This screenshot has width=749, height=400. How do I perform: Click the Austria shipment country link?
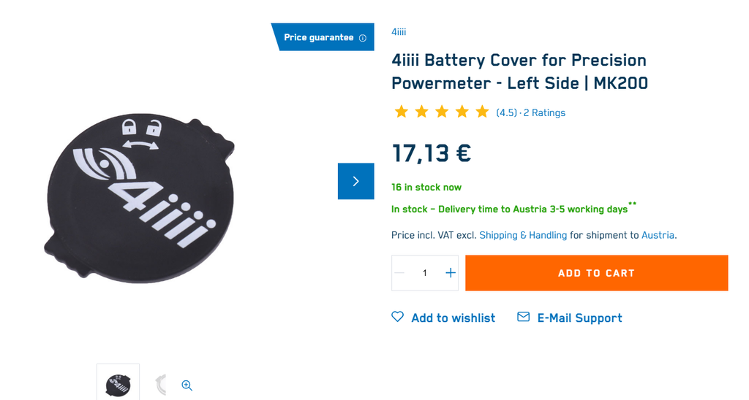click(x=658, y=235)
